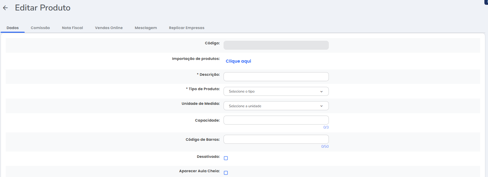This screenshot has width=488, height=177.
Task: Click the chevron in 'Selecione o tipo'
Action: pos(321,92)
